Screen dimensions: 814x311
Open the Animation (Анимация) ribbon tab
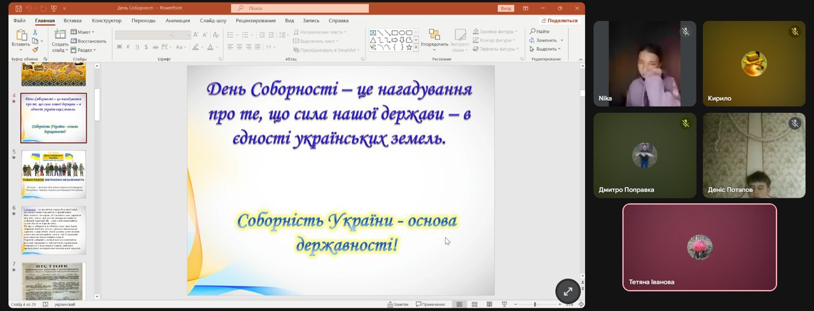point(177,20)
